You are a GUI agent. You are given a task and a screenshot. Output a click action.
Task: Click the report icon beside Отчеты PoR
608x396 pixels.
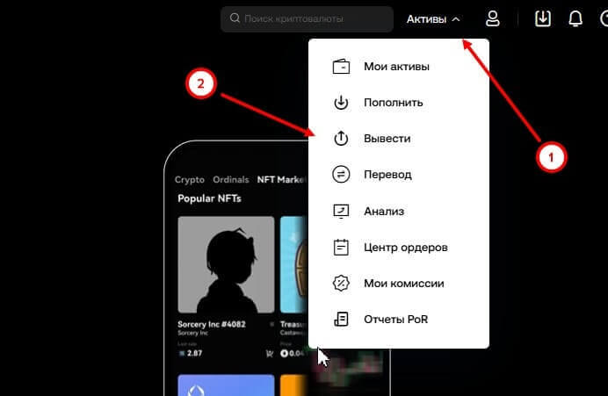[x=341, y=319]
